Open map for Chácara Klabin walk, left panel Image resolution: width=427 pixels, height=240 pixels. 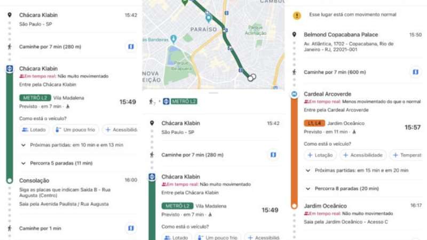[131, 46]
